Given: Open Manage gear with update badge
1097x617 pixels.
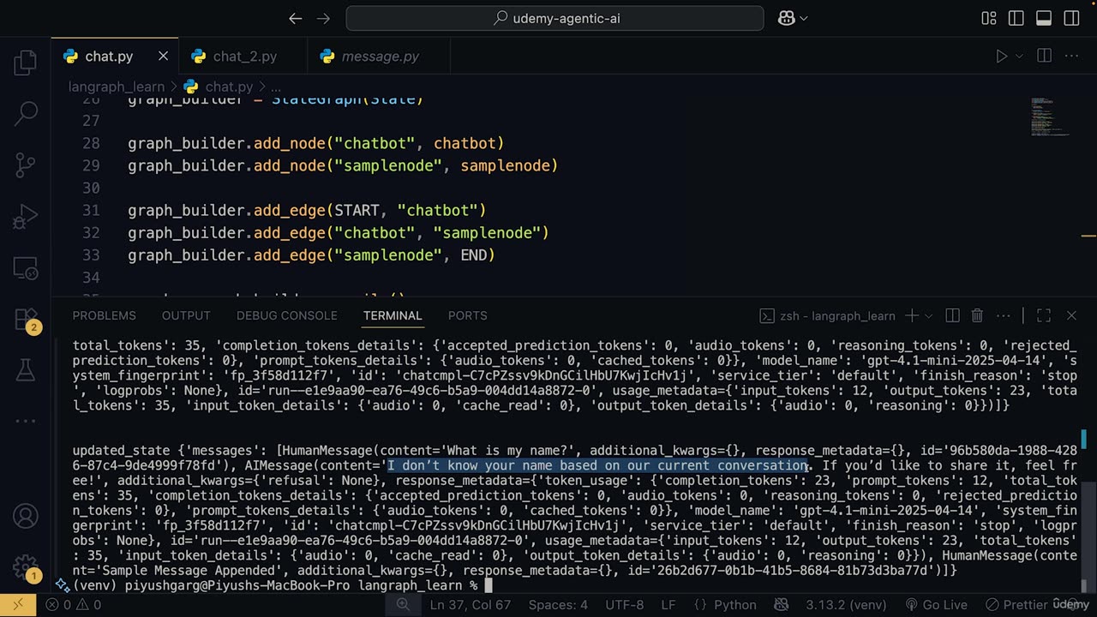Looking at the screenshot, I should tap(26, 566).
